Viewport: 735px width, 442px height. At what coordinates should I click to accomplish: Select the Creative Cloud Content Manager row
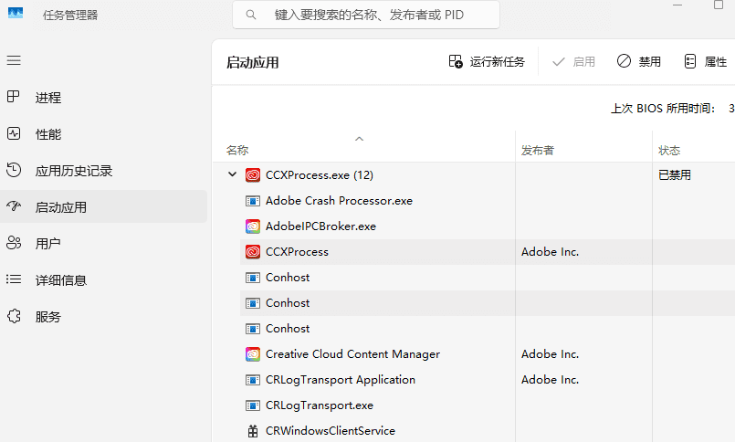(488, 354)
